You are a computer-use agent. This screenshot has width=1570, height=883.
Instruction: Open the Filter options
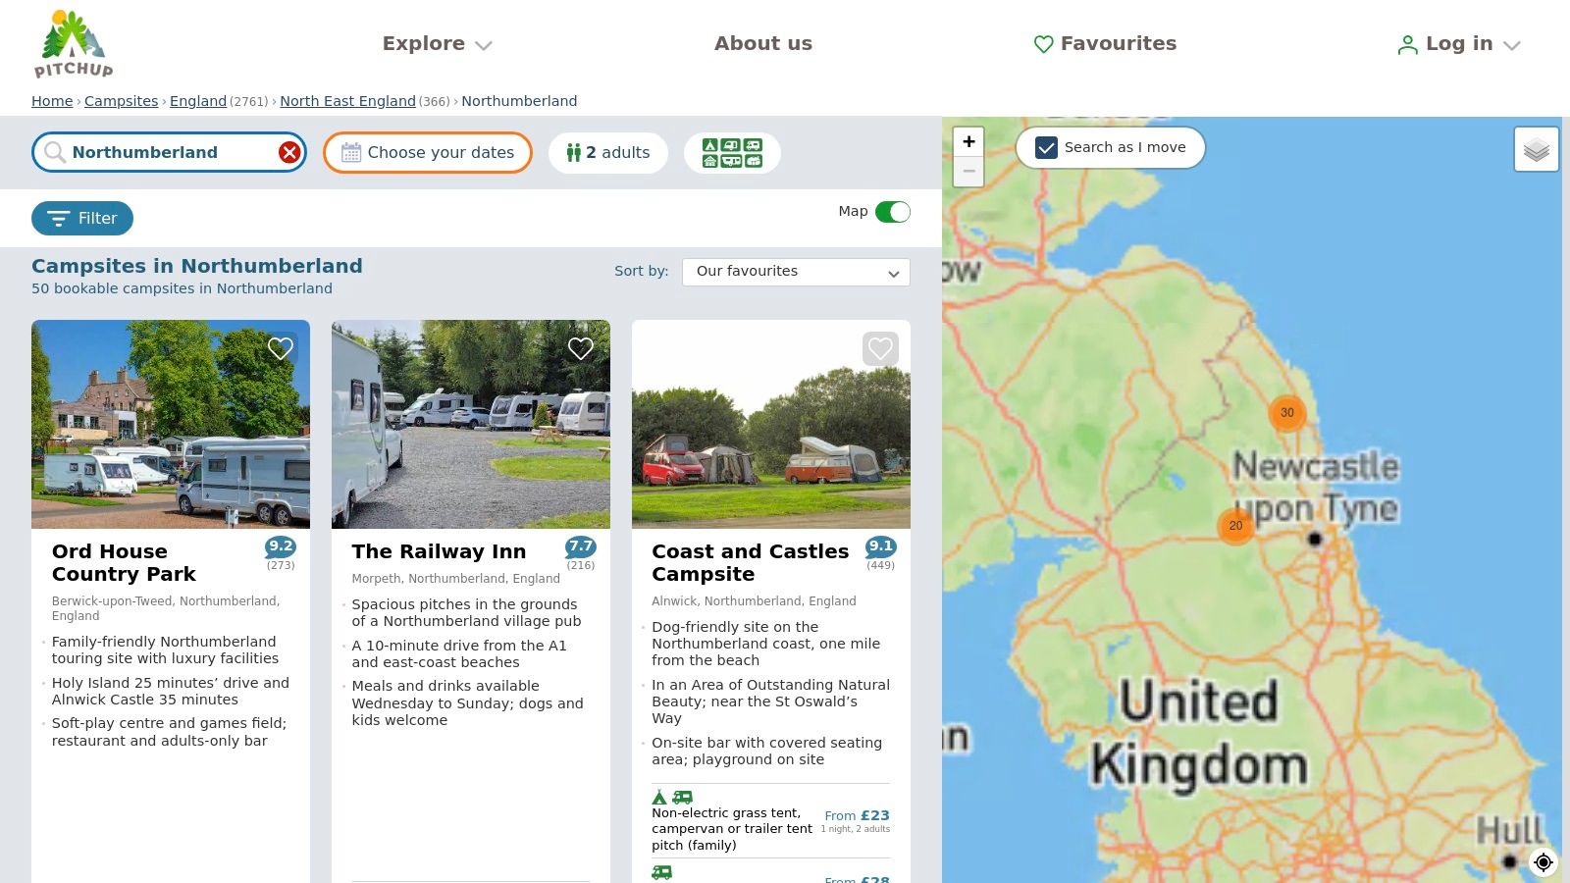point(82,218)
